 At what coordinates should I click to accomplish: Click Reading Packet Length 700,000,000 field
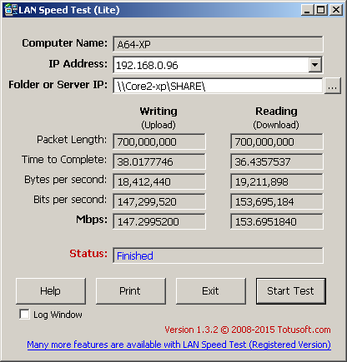(x=277, y=141)
